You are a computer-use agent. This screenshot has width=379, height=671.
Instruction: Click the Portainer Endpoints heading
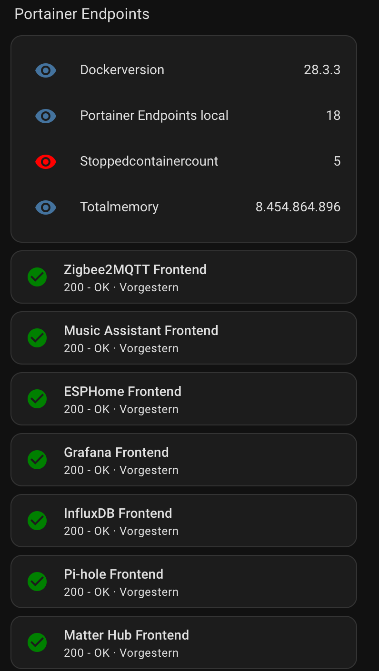82,14
